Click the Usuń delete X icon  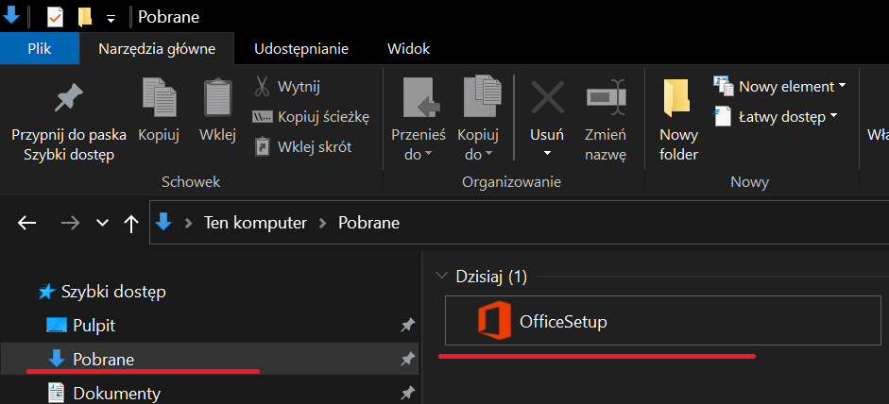[x=547, y=98]
